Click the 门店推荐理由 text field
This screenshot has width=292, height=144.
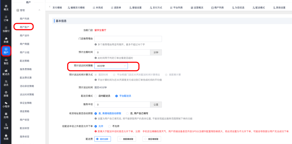click(x=128, y=39)
